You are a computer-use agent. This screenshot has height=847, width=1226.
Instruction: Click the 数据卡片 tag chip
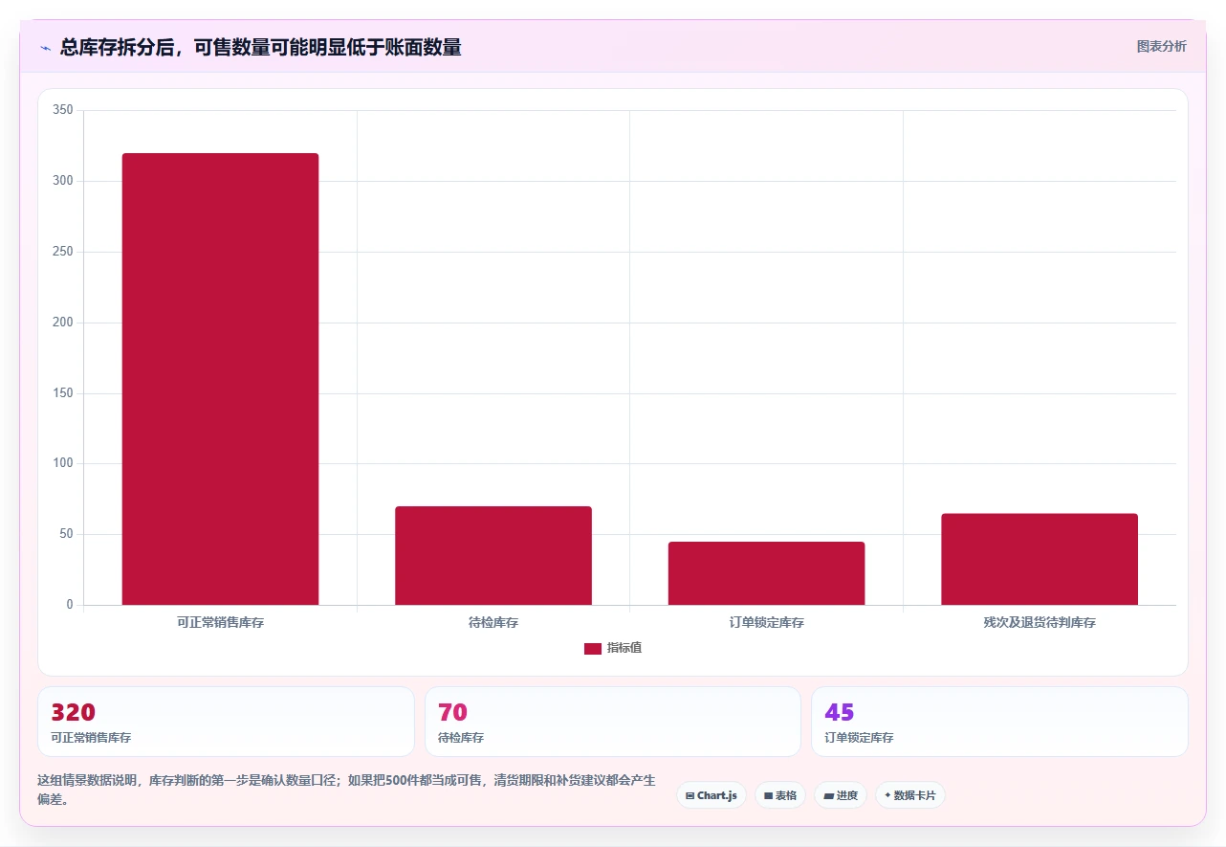[910, 795]
